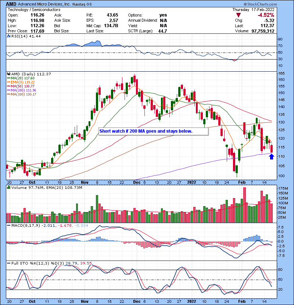294x305 pixels.
Task: Click the High price 116.98
Action: [37, 21]
